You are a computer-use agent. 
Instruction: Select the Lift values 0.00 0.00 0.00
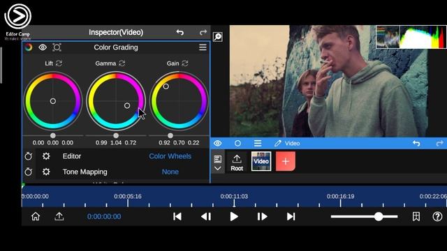53,142
